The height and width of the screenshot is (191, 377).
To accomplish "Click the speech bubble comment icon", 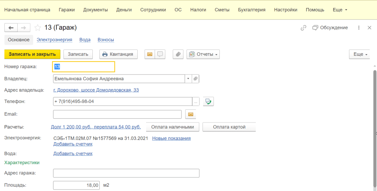I will pyautogui.click(x=160, y=54).
